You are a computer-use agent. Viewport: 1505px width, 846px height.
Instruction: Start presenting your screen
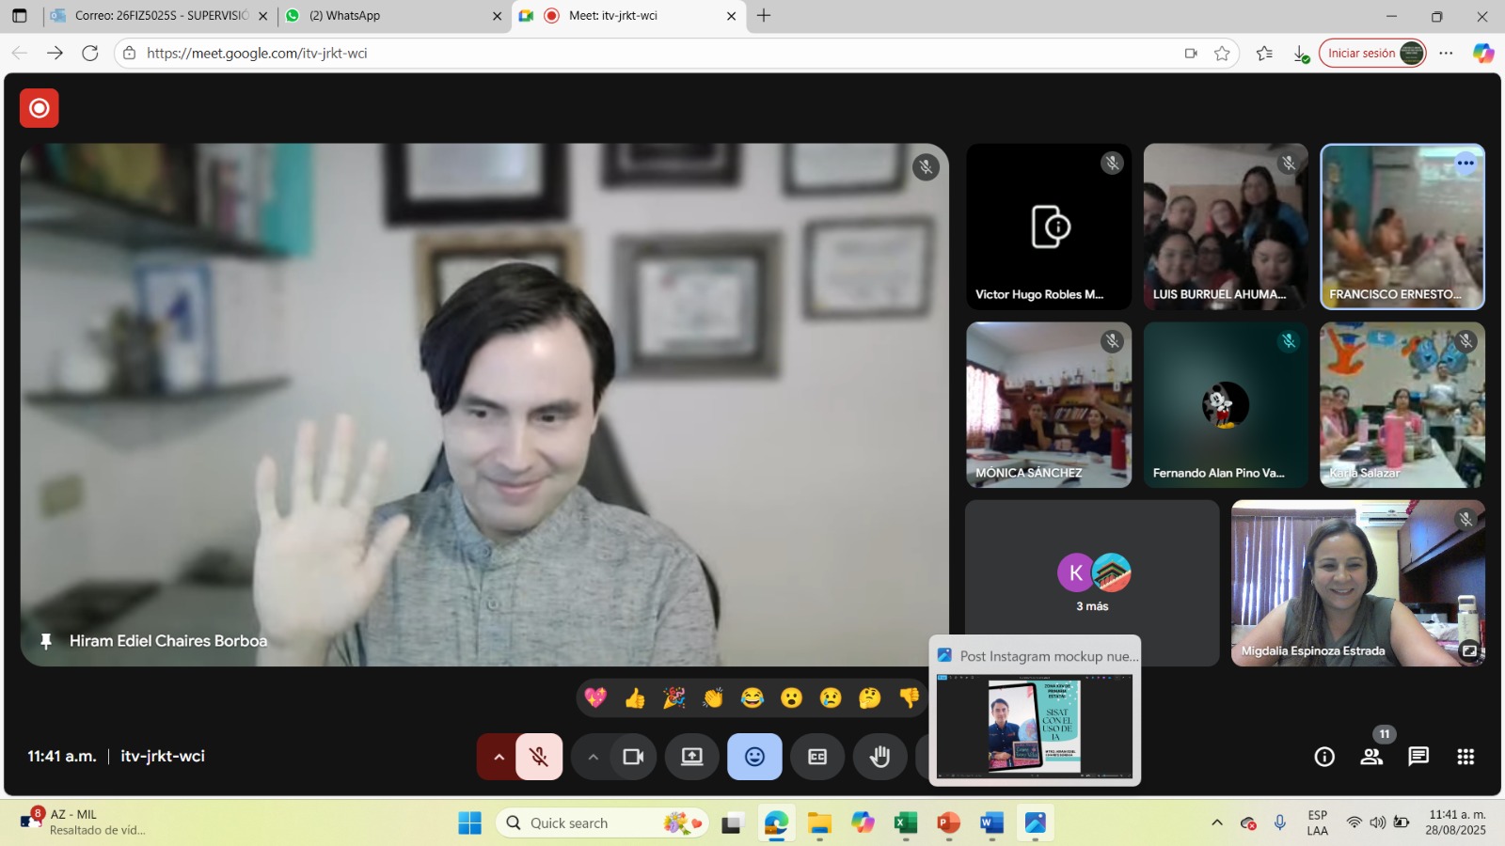[x=692, y=757]
